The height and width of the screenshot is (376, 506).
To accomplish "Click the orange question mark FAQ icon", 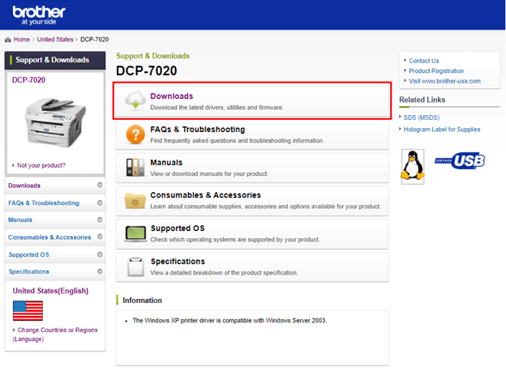I will click(x=135, y=135).
